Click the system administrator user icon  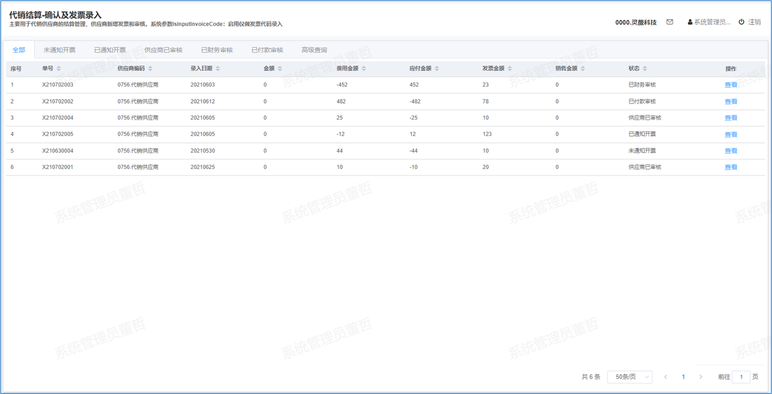pyautogui.click(x=690, y=22)
